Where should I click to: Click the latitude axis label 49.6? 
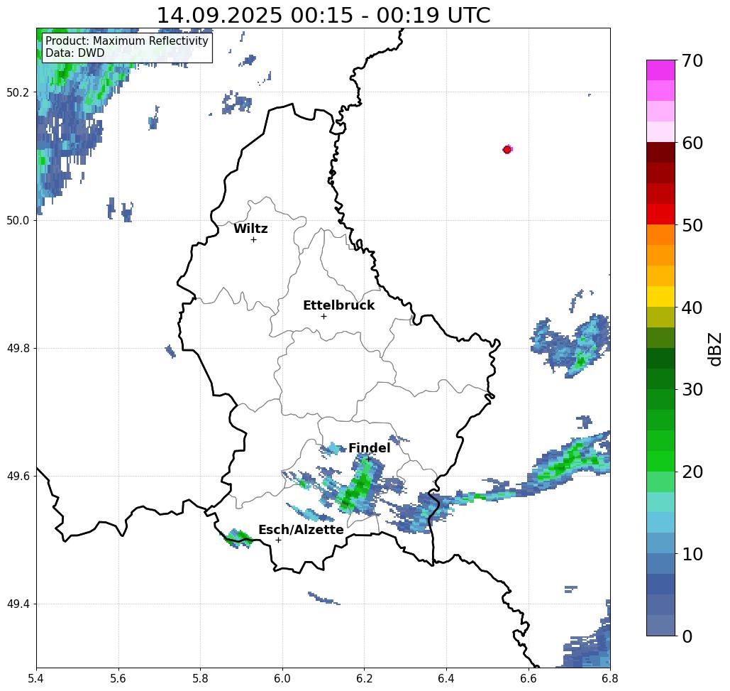click(x=18, y=477)
